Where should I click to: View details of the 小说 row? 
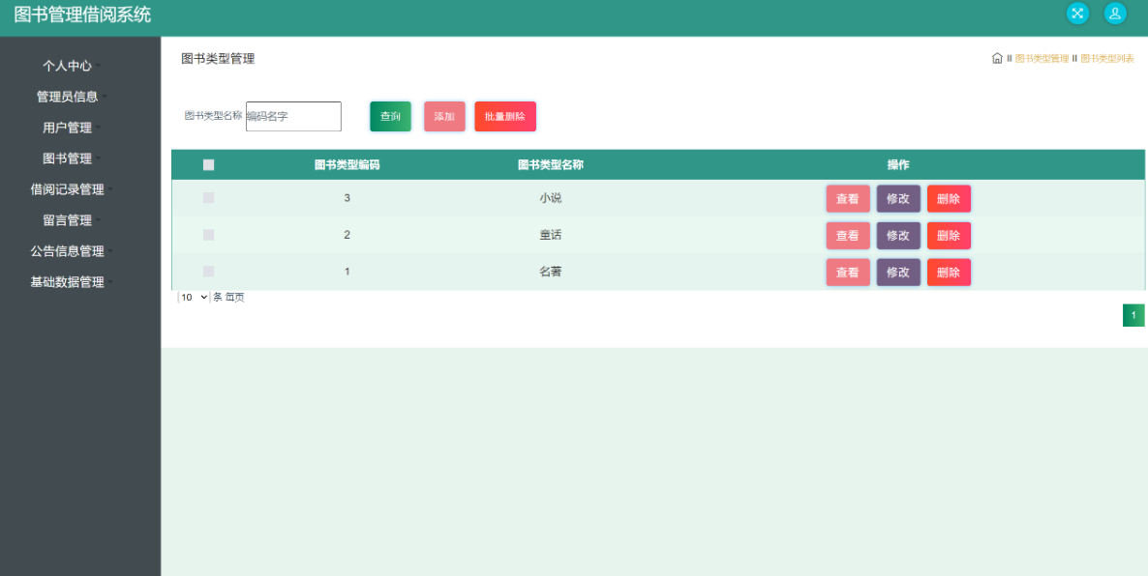tap(847, 199)
